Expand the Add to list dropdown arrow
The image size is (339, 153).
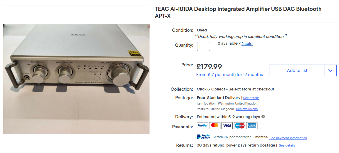pos(330,70)
